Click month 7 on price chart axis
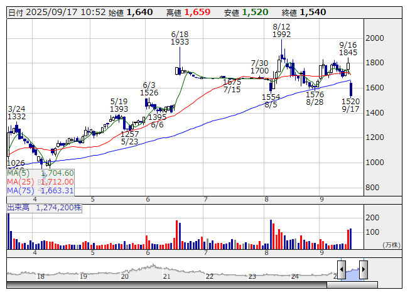 point(205,200)
